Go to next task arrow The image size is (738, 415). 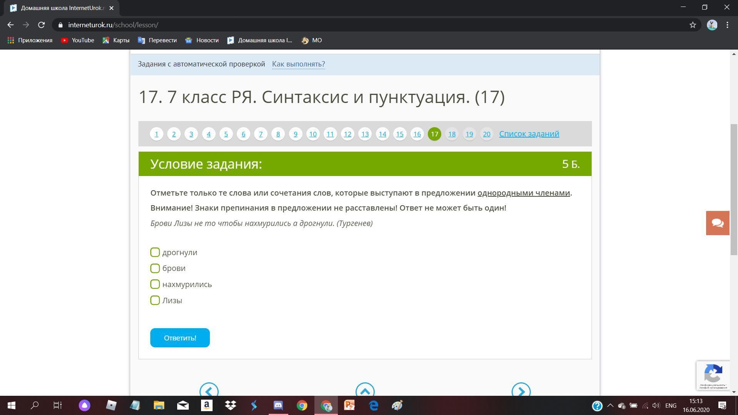[x=521, y=391]
